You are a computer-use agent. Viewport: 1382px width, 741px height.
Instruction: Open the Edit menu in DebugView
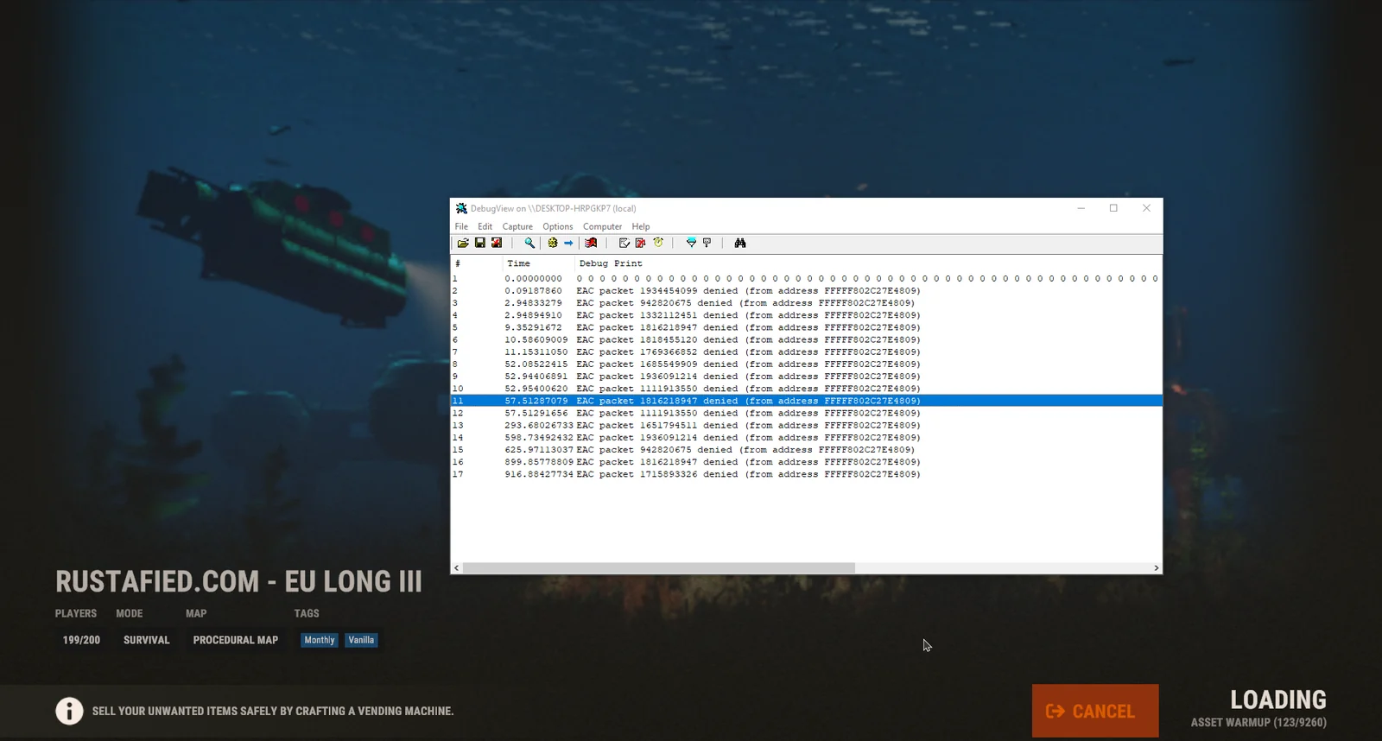(x=485, y=227)
